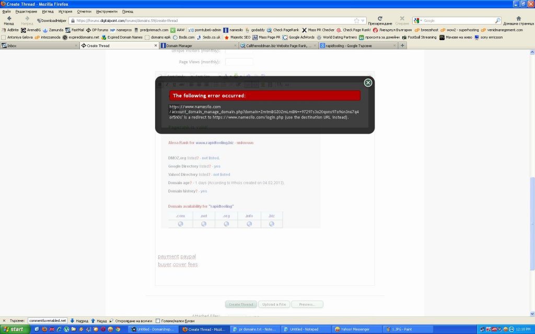The height and width of the screenshot is (334, 535).
Task: Open the Редактиране menu
Action: point(26,11)
